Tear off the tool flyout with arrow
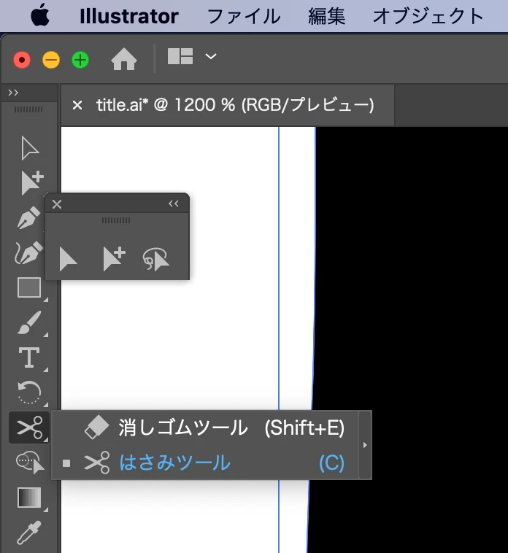This screenshot has width=508, height=553. (365, 445)
